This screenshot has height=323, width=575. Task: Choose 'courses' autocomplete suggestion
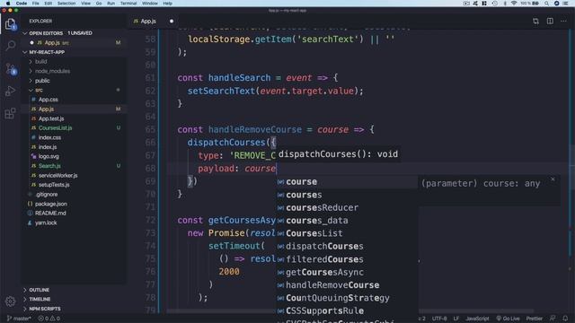click(347, 195)
